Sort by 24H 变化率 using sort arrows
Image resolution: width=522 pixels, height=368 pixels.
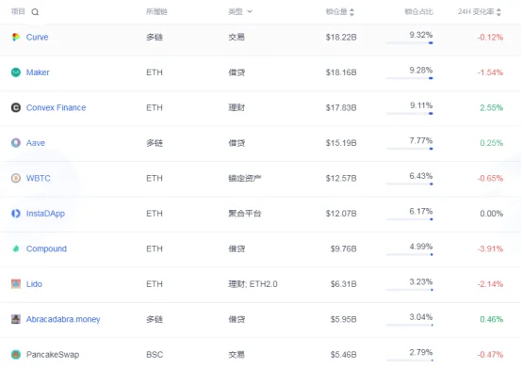[498, 12]
